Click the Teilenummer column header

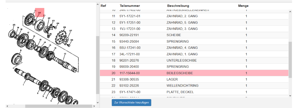[x=130, y=6]
